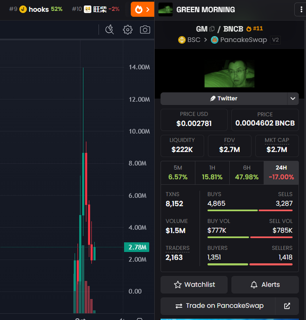This screenshot has height=320, width=306.
Task: Click the LIQUIDITY $222K box
Action: (182, 146)
